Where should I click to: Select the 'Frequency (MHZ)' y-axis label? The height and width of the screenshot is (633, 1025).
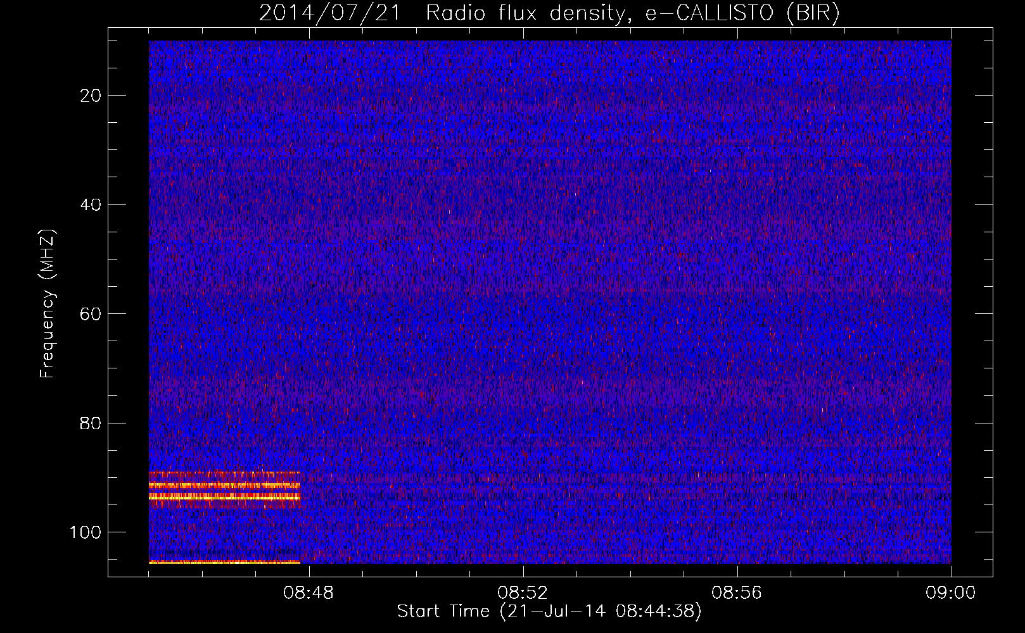[x=48, y=304]
